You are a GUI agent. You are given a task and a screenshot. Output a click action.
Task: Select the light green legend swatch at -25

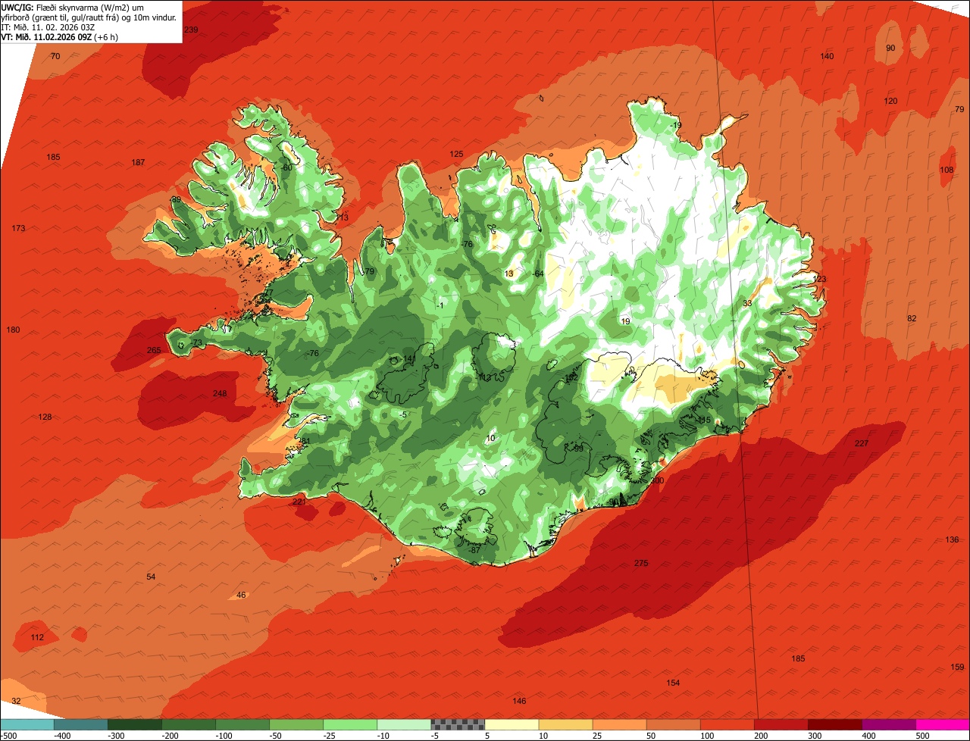(x=350, y=724)
